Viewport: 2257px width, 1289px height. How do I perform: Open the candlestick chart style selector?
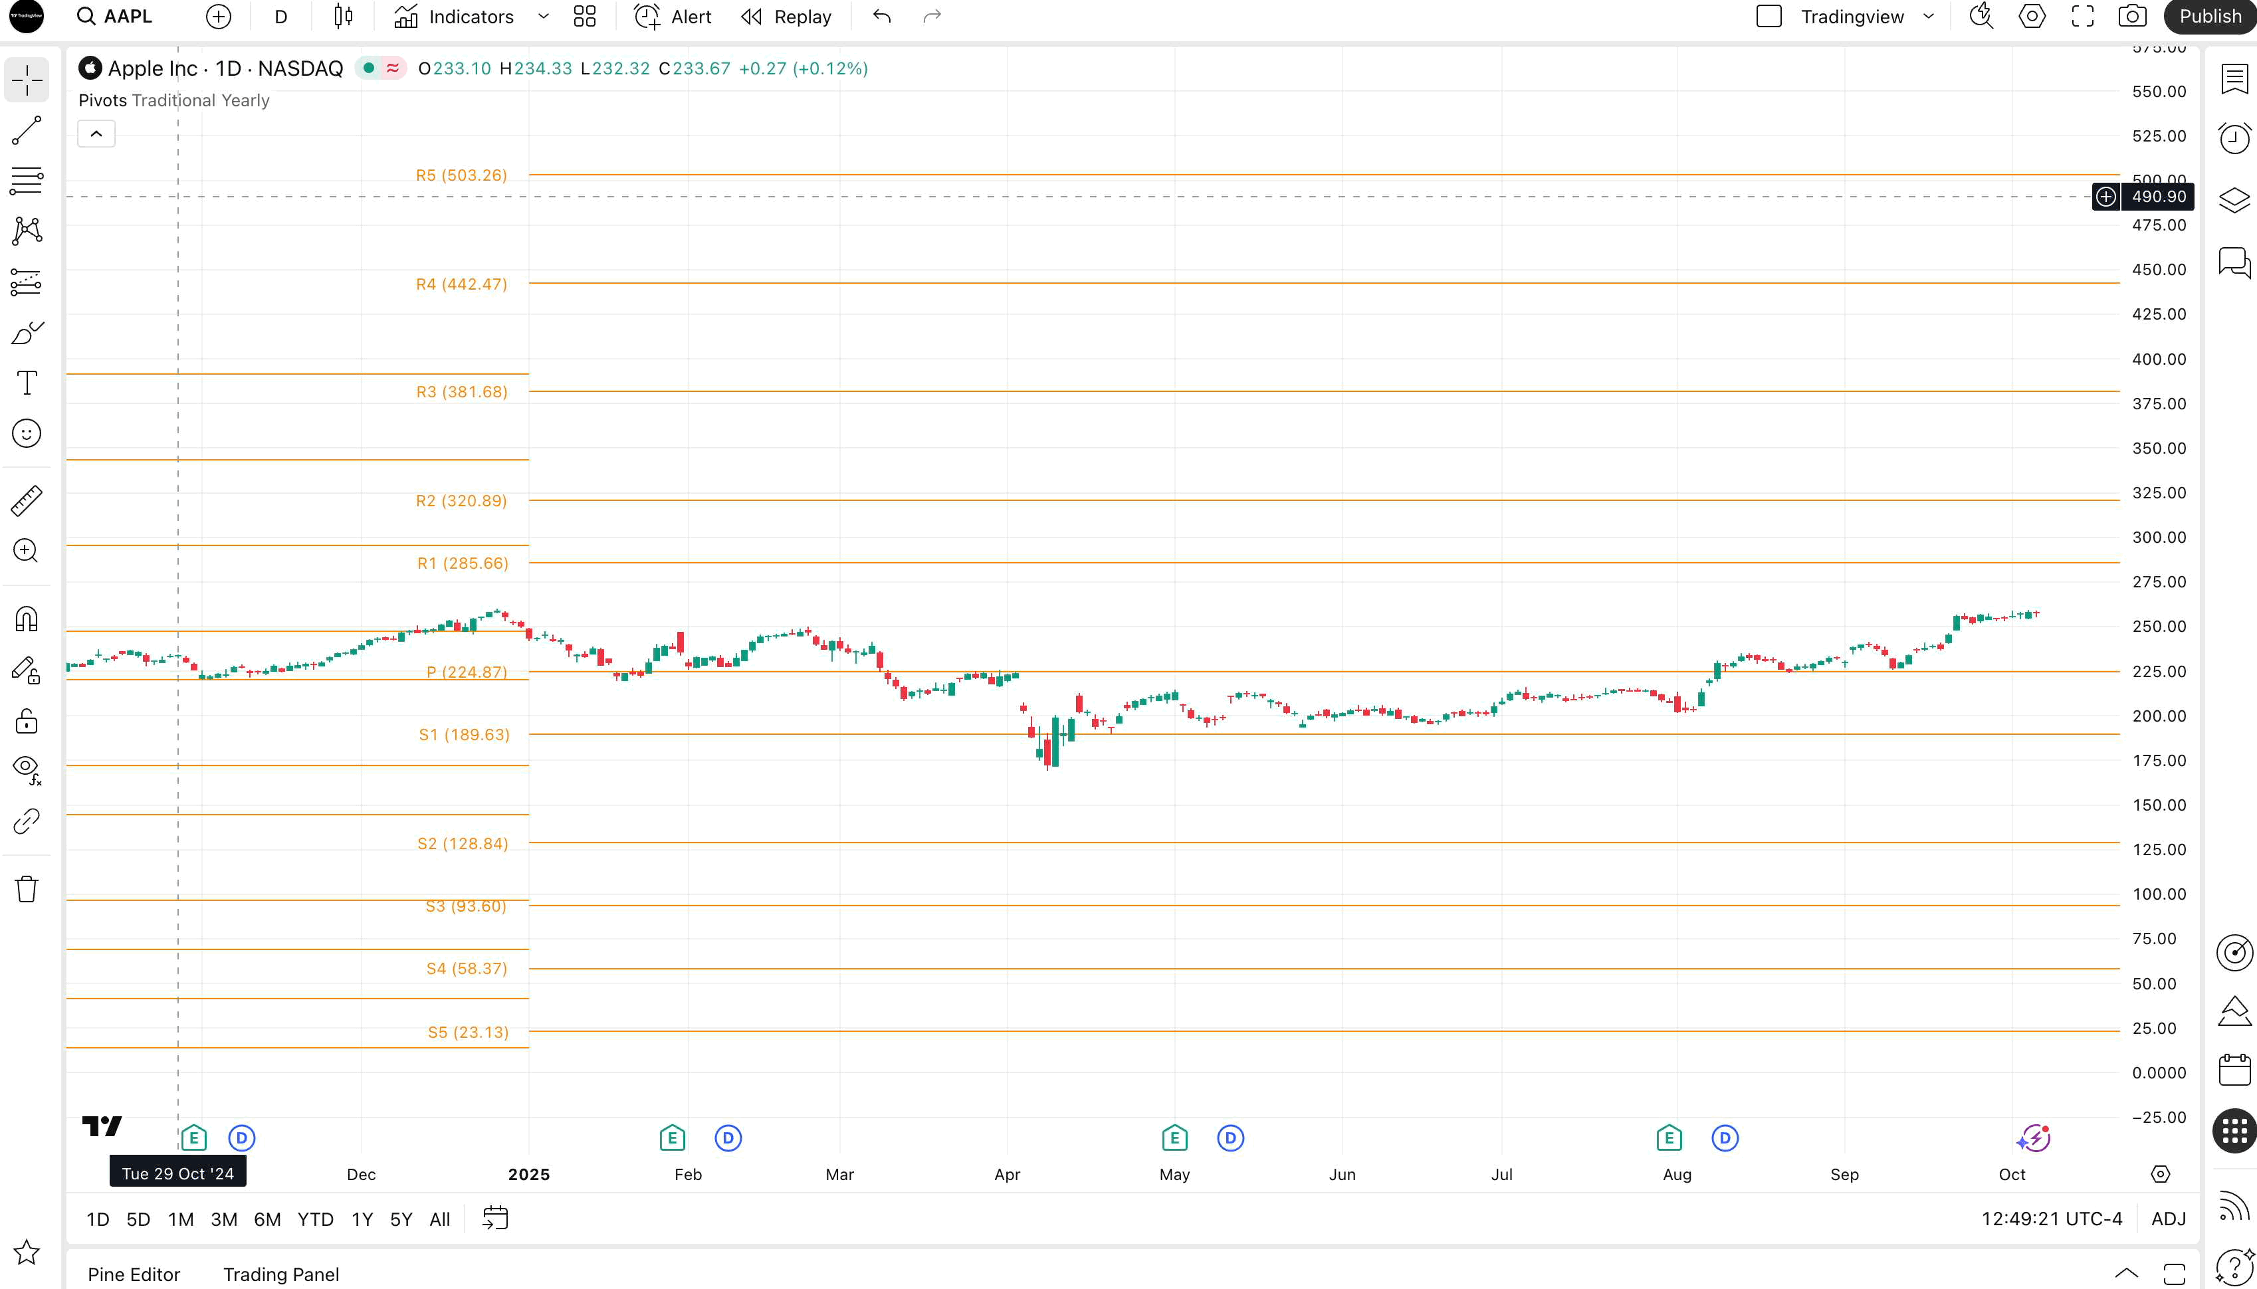[344, 17]
